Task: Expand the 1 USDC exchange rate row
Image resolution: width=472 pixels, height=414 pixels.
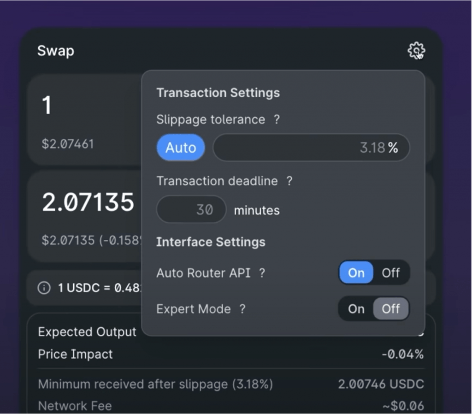Action: click(x=92, y=288)
